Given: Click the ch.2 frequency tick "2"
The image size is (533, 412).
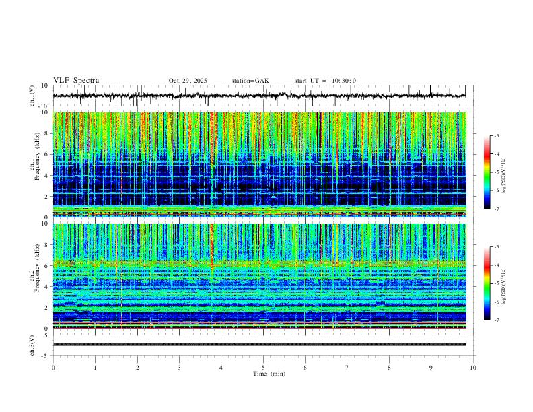Looking at the screenshot, I should click(x=46, y=308).
